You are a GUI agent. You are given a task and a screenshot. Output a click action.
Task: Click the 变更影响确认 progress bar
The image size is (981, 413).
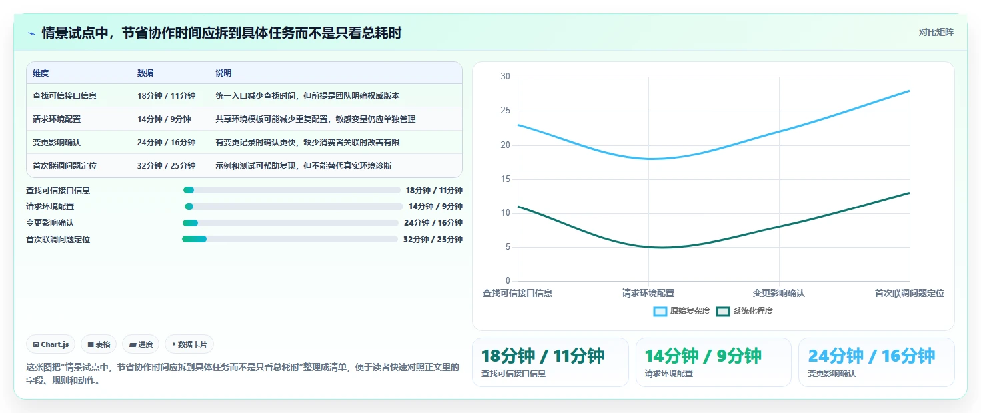tap(291, 223)
